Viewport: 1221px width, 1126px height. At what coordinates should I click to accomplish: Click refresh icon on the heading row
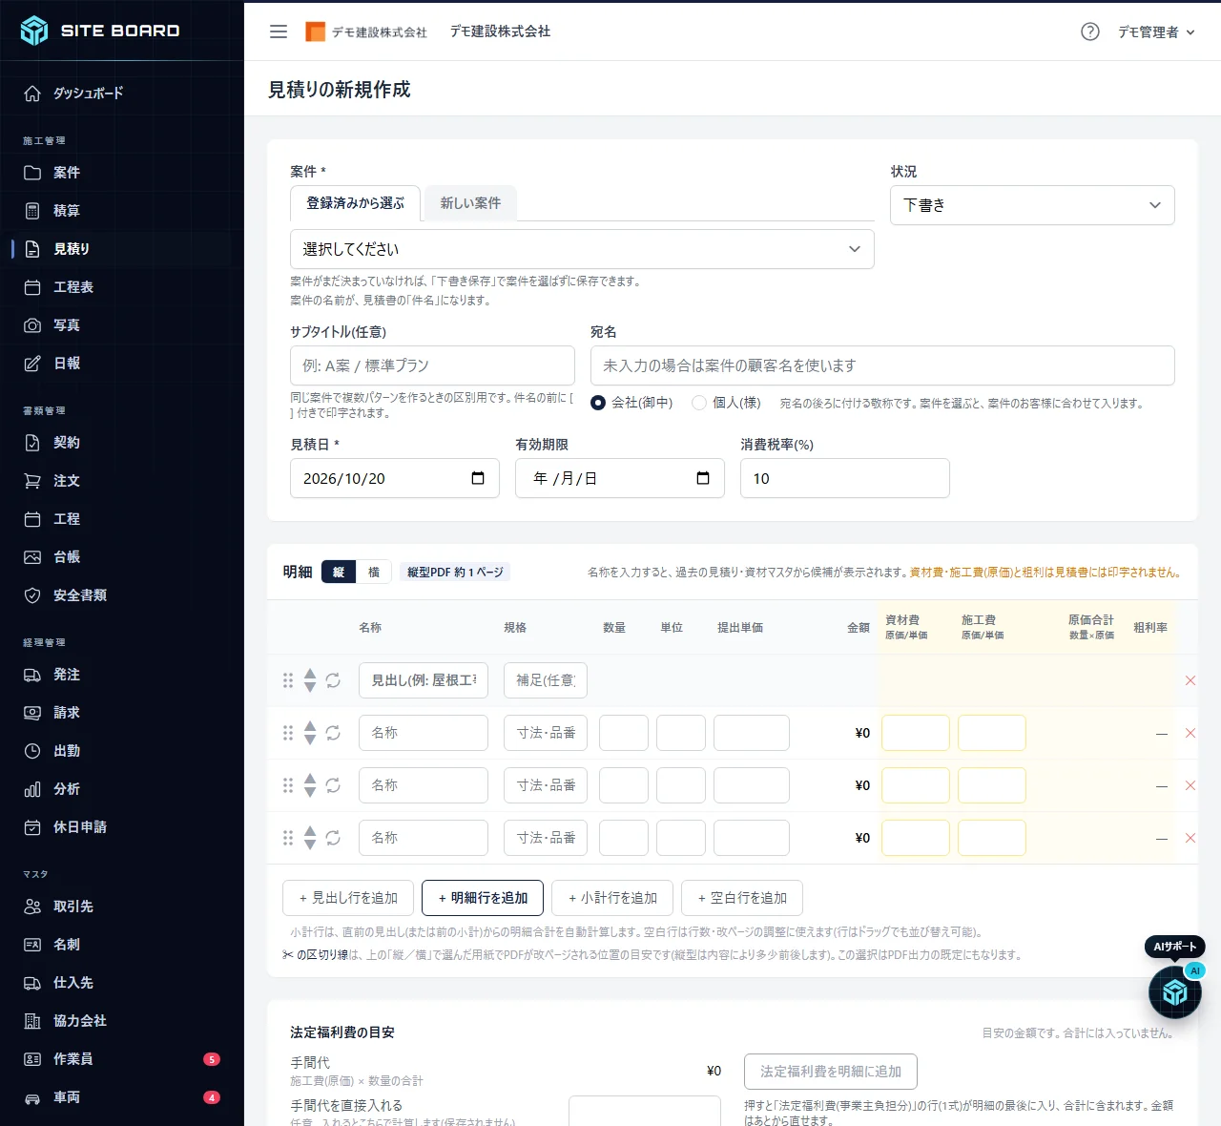click(333, 680)
